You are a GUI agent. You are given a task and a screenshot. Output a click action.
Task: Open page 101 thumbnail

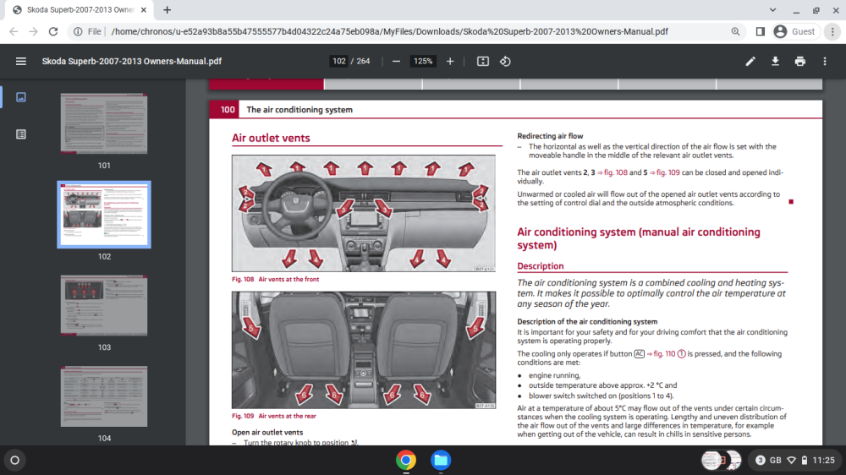[x=104, y=123]
